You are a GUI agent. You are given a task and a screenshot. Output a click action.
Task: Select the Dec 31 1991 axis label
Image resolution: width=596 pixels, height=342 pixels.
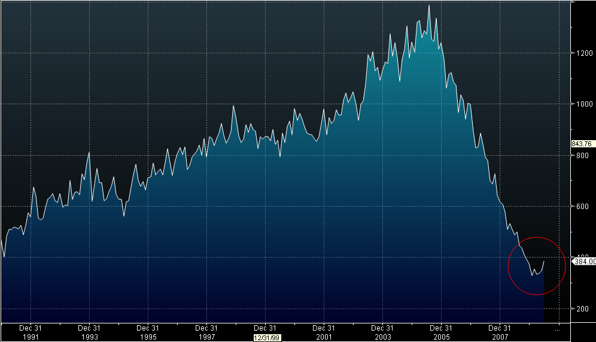30,332
